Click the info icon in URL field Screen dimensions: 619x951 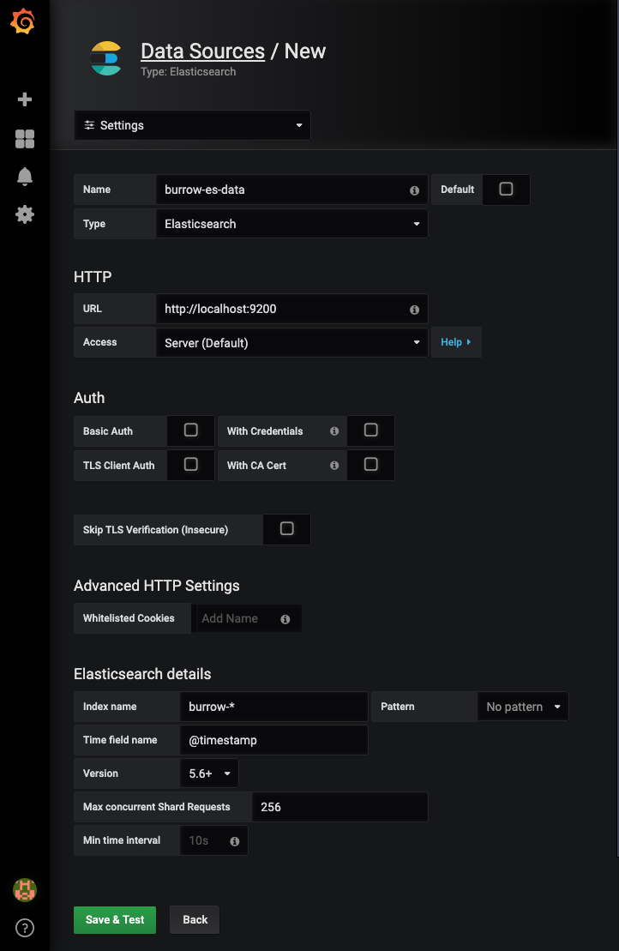click(415, 310)
